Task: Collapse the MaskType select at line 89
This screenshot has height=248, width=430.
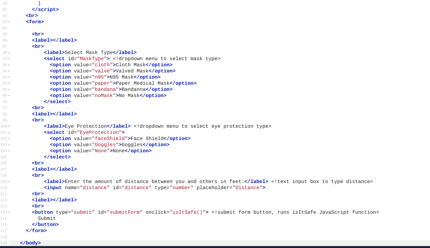Action: 9,59
